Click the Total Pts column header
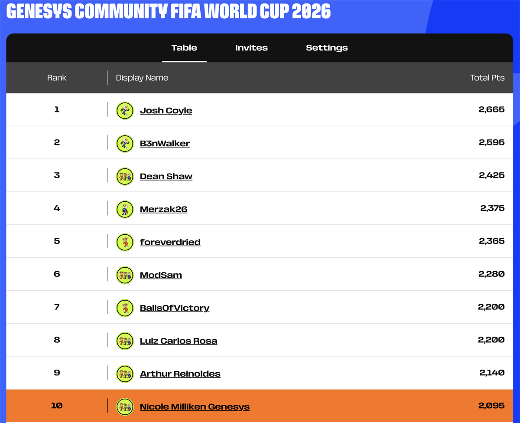Viewport: 520px width, 423px height. pos(487,78)
